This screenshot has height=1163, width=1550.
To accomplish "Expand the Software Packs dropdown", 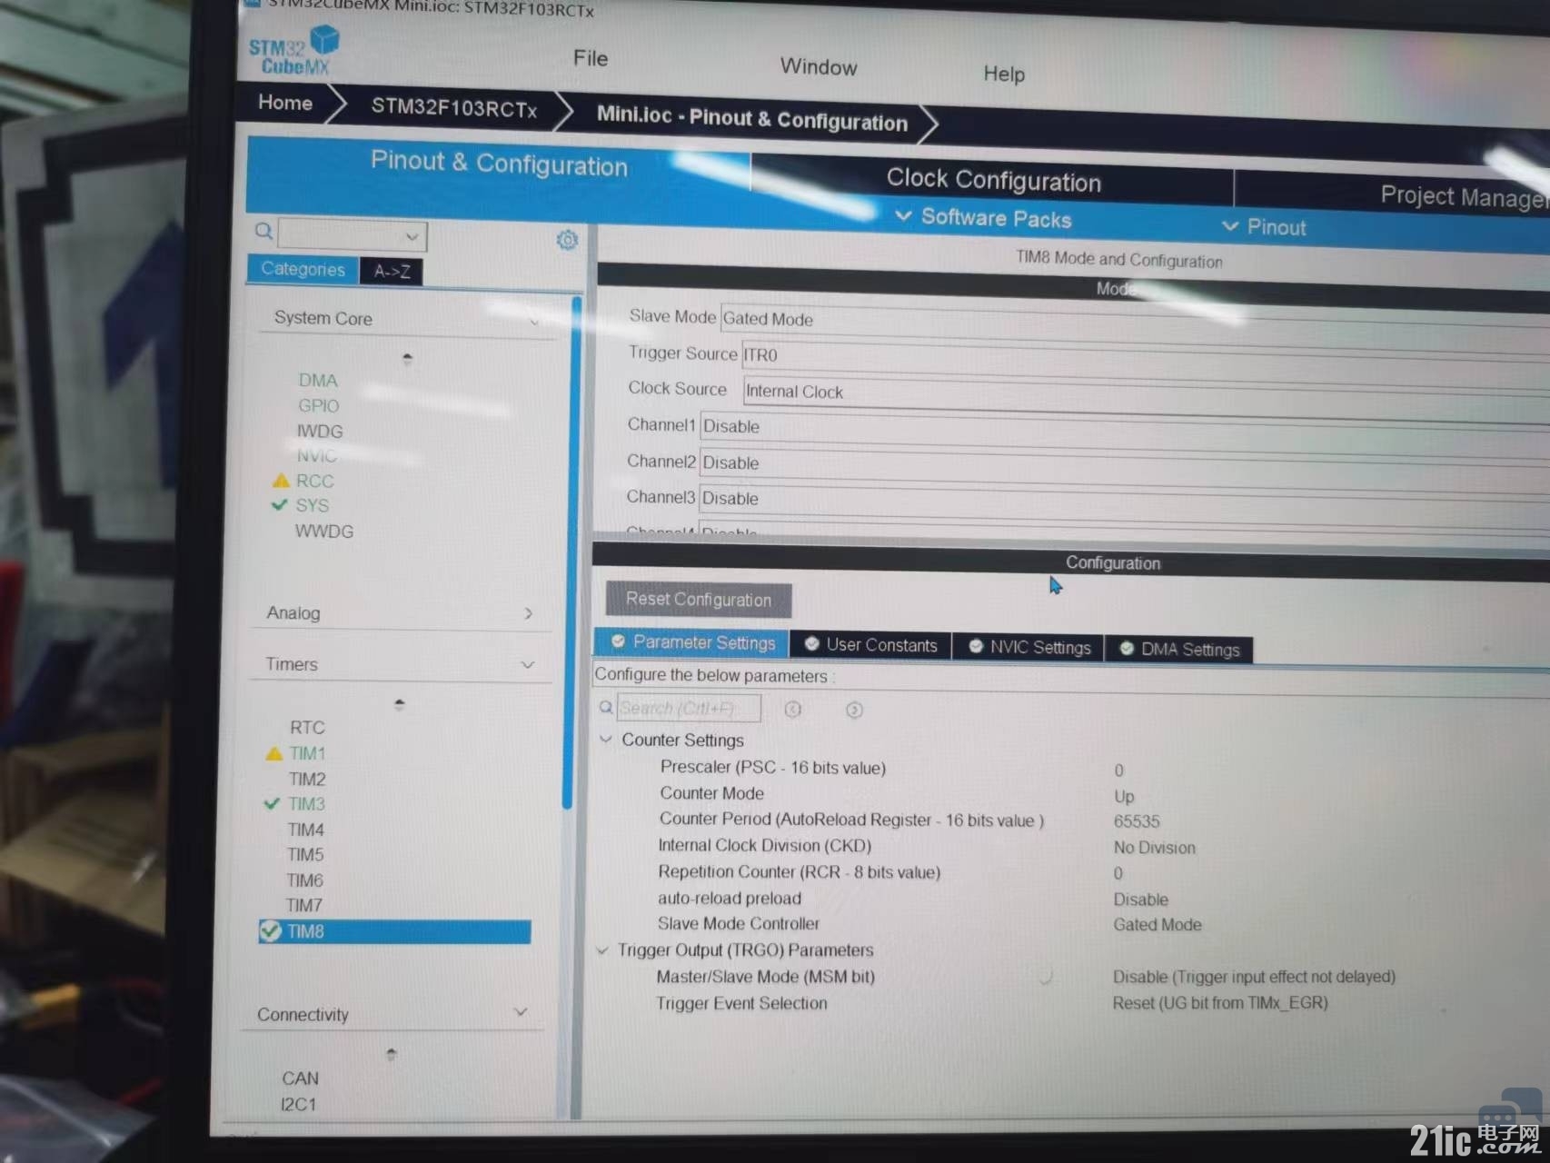I will [x=983, y=218].
